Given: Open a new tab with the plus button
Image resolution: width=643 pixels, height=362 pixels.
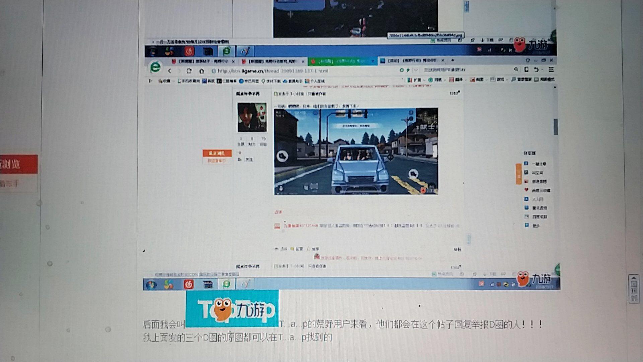Looking at the screenshot, I should (452, 60).
